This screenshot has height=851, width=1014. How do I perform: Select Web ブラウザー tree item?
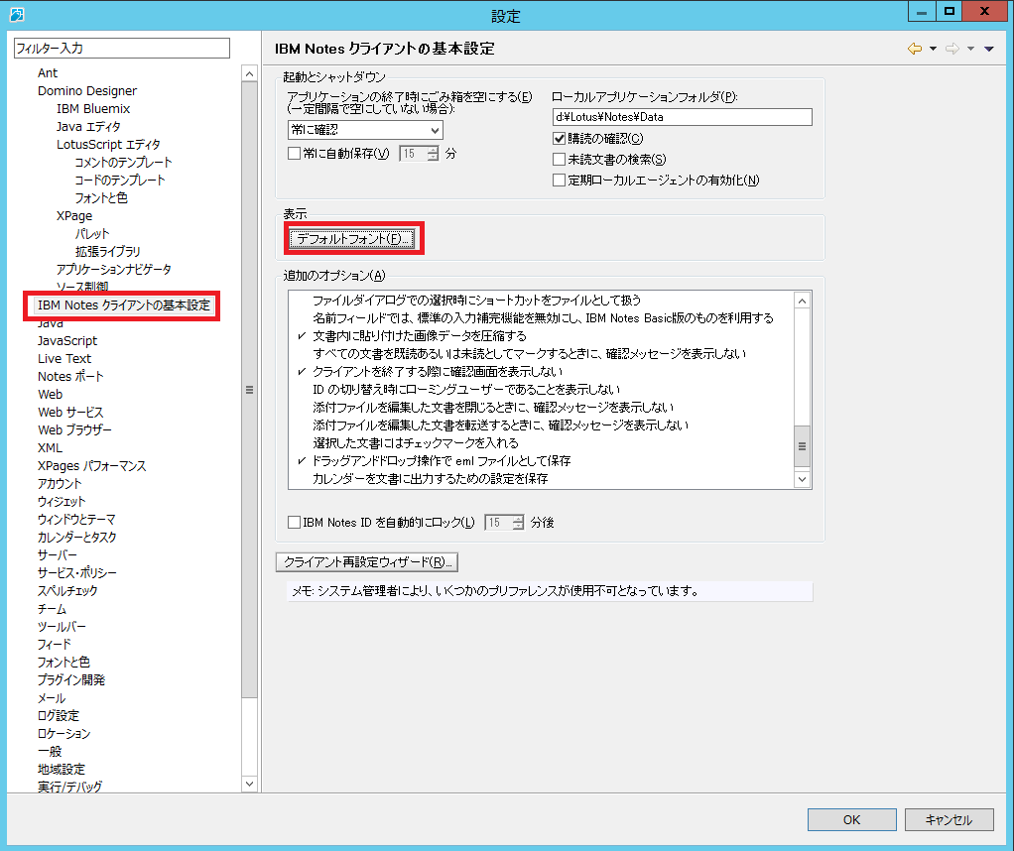click(74, 430)
